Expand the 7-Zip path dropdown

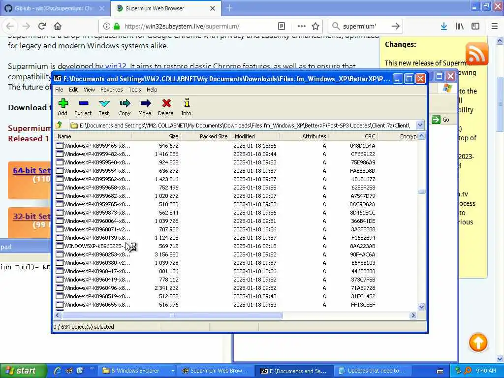420,125
